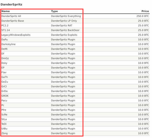Image resolution: width=152 pixels, height=138 pixels.
Task: Select the GROK plugin name
Action: [5, 96]
